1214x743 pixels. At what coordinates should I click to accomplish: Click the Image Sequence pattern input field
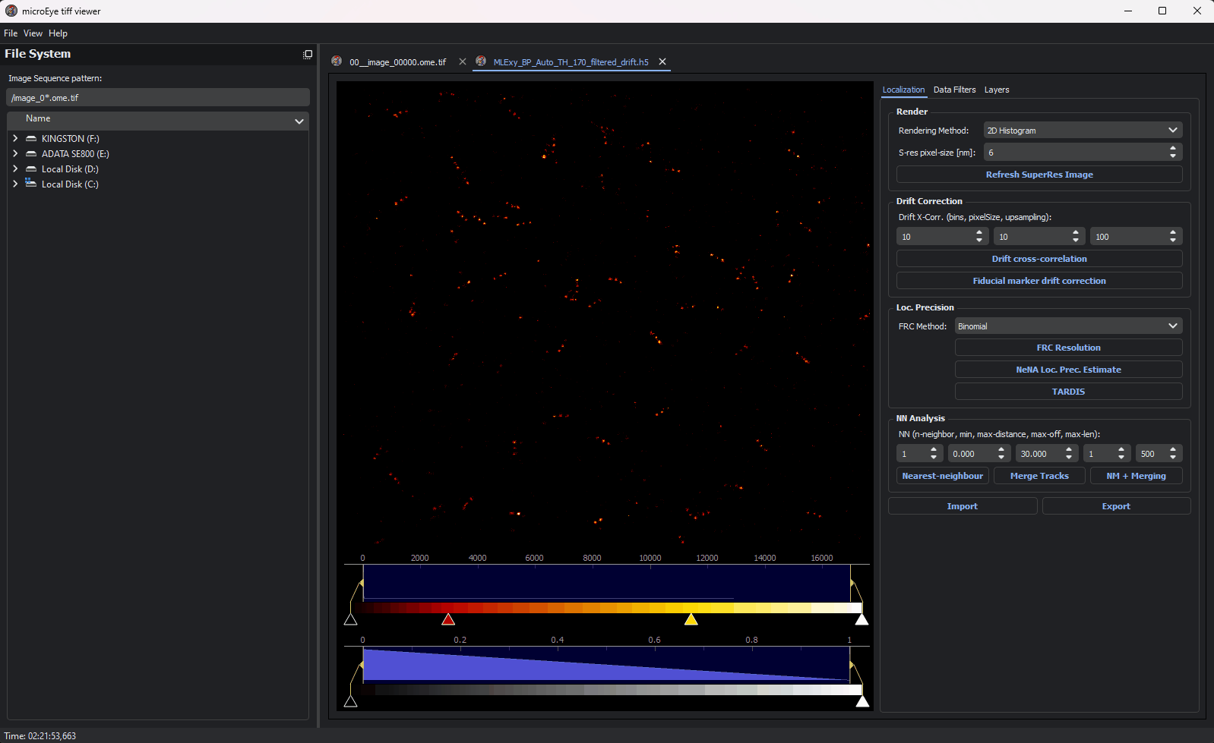[x=158, y=98]
